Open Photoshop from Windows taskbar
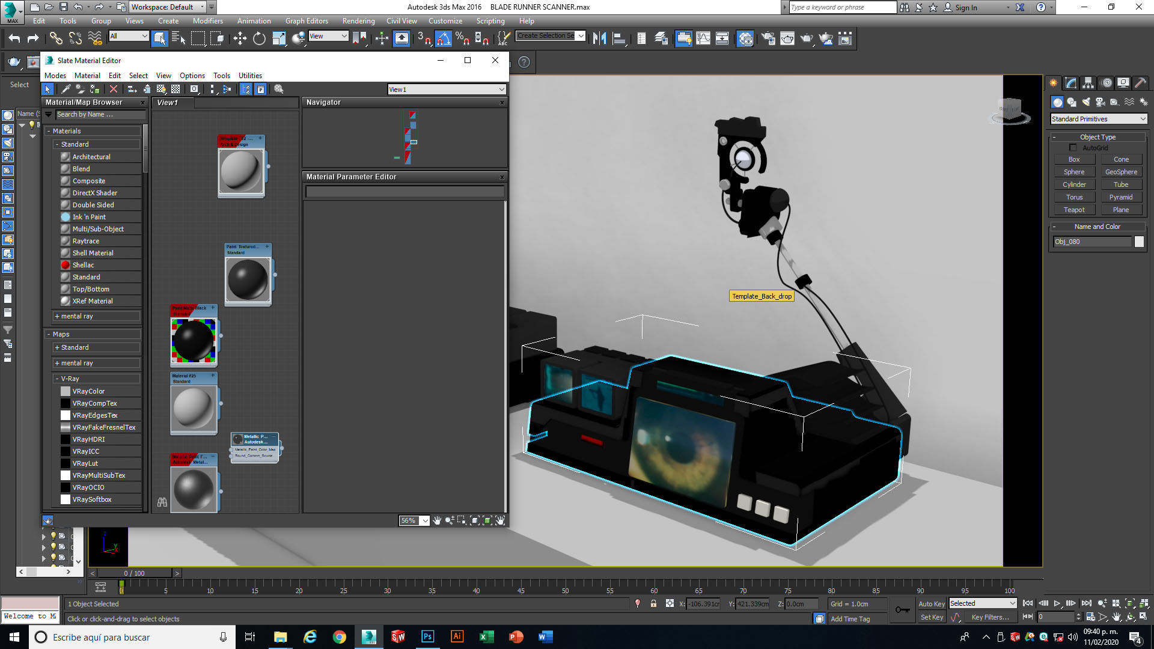The image size is (1154, 649). 427,637
